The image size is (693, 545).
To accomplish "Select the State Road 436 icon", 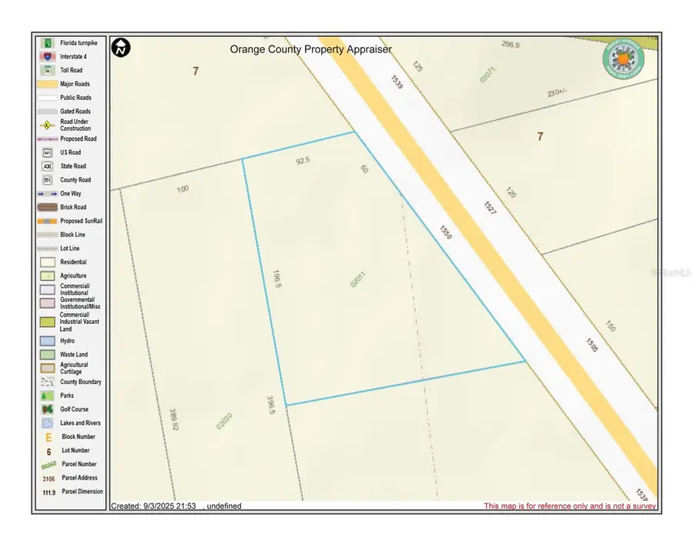I will (x=48, y=166).
